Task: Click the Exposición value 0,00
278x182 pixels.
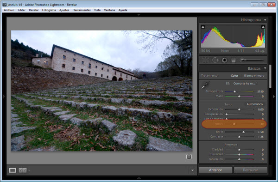Action: coord(261,109)
